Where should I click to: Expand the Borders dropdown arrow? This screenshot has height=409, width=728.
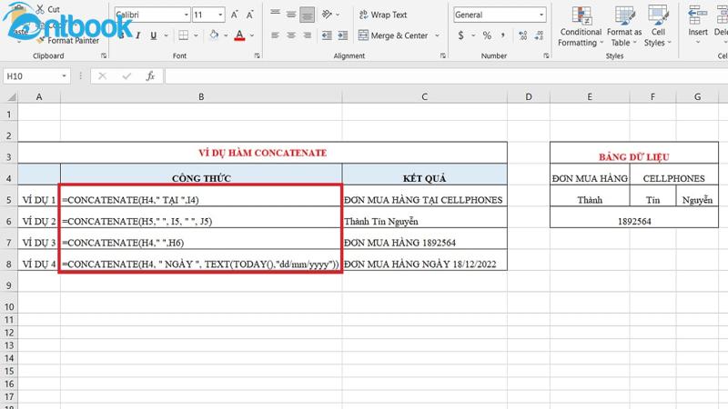196,35
